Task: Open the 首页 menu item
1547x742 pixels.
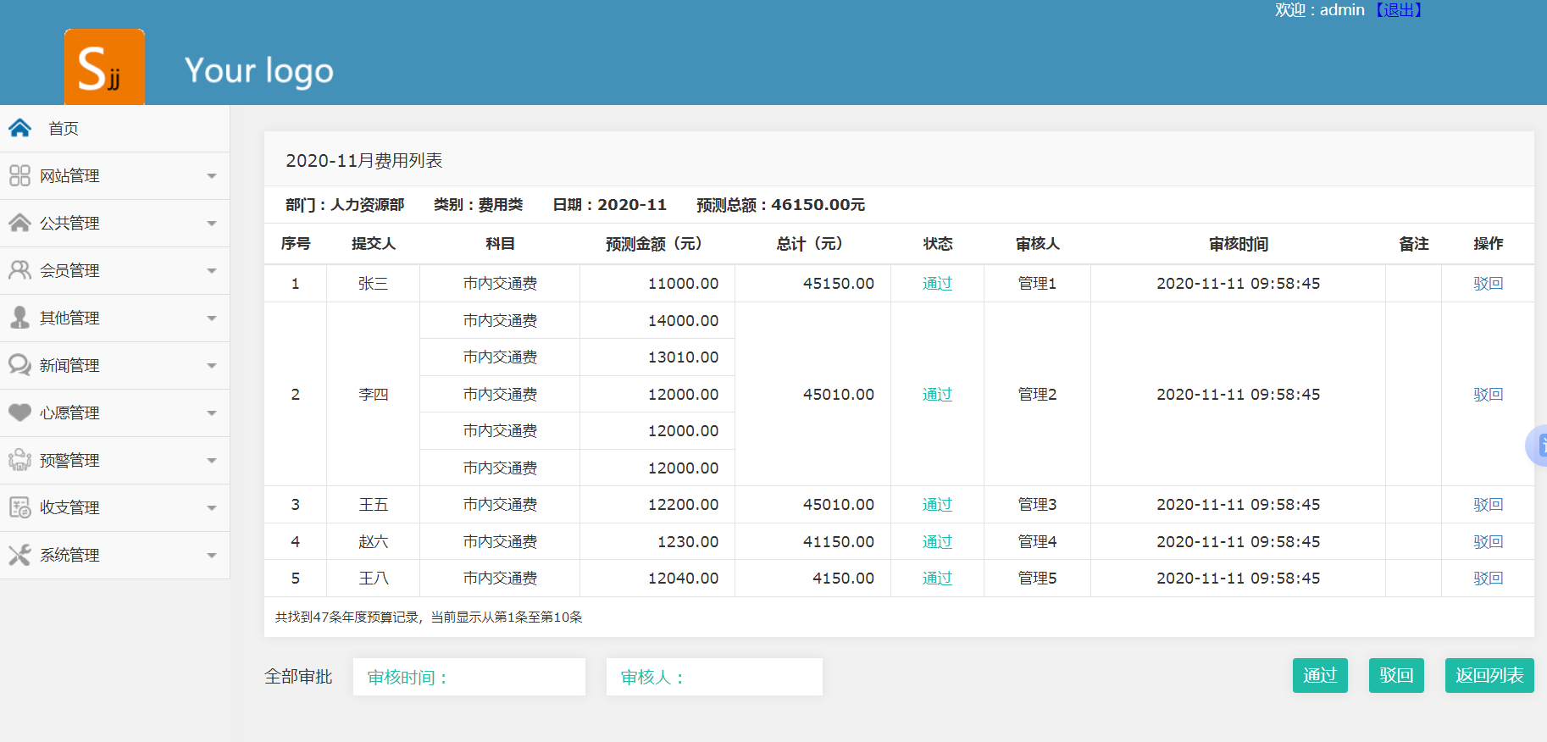Action: point(64,129)
